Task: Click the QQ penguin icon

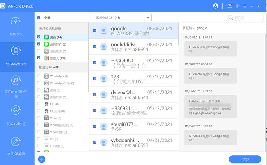Action: point(46,104)
